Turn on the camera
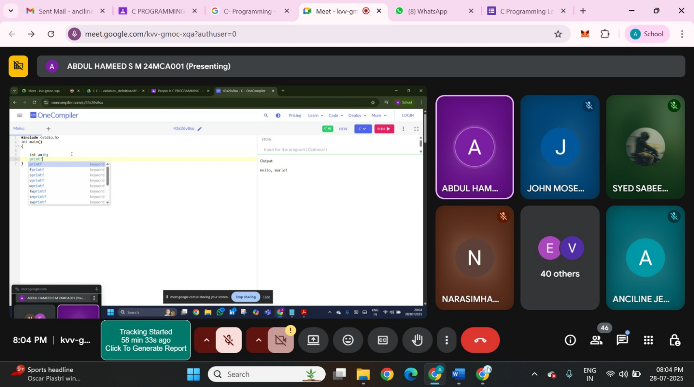Image resolution: width=694 pixels, height=387 pixels. [281, 340]
